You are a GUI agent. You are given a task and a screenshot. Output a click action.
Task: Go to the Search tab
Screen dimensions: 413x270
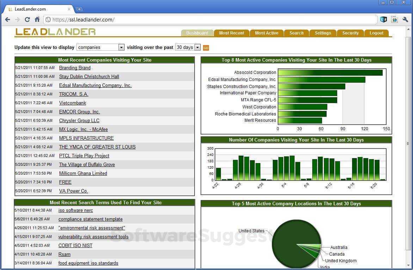click(297, 33)
